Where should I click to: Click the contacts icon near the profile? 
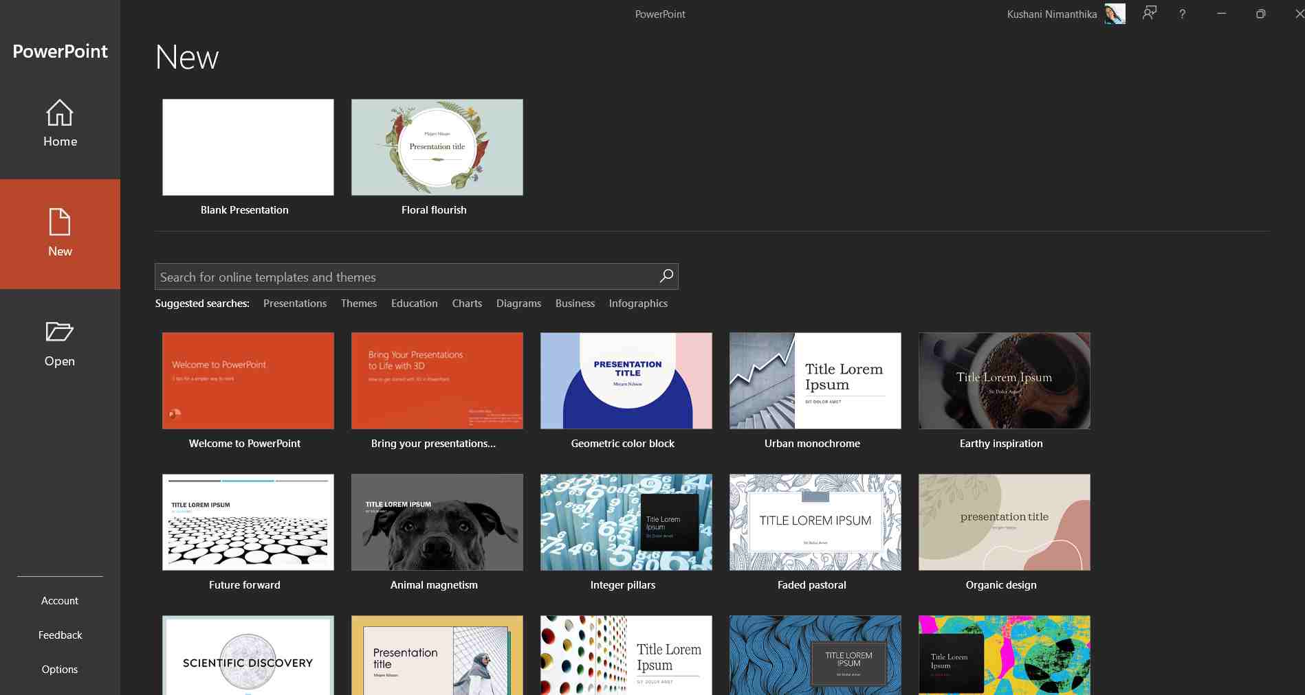click(x=1149, y=14)
